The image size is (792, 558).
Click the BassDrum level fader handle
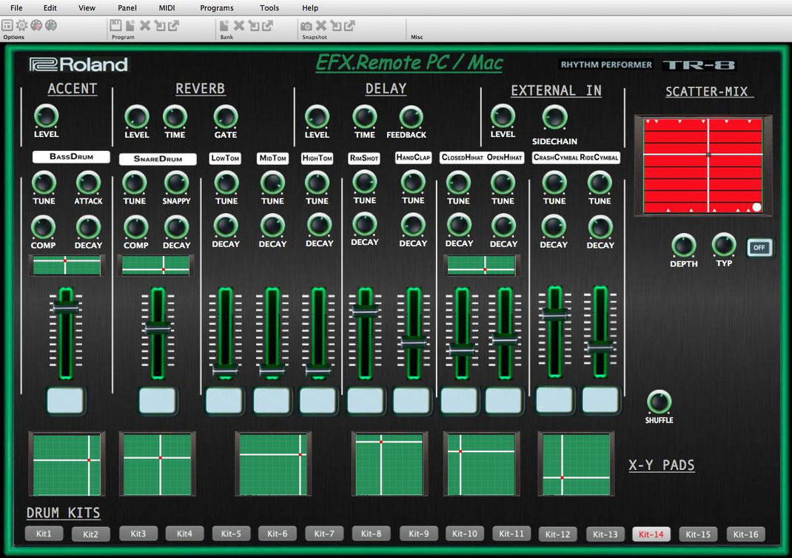pos(66,306)
